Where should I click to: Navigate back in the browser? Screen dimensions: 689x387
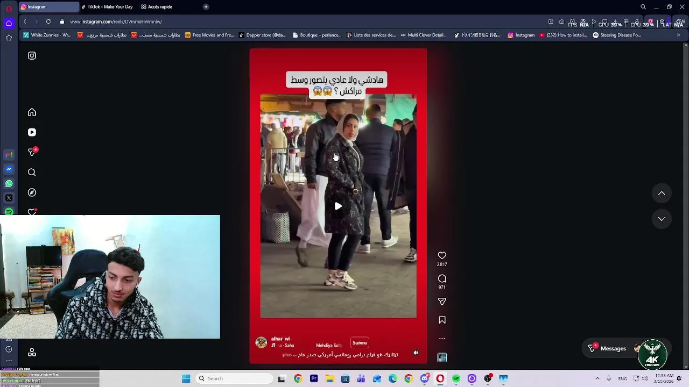tap(25, 21)
